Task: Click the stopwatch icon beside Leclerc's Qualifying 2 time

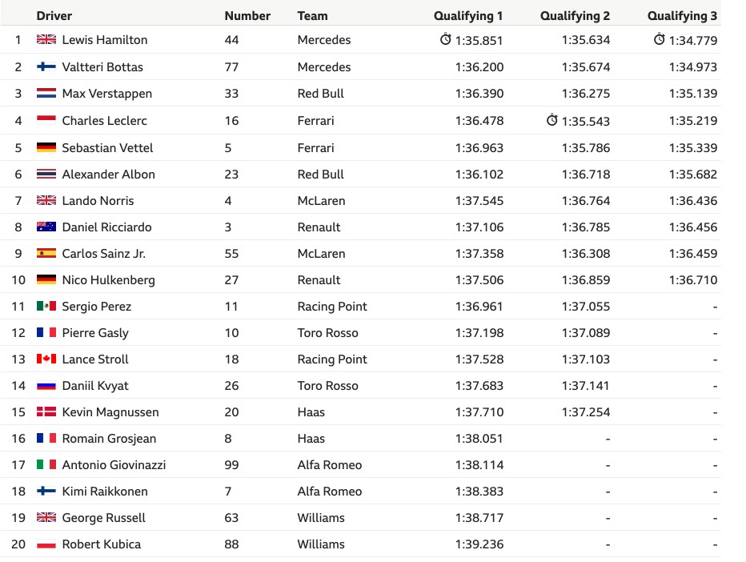Action: (551, 119)
